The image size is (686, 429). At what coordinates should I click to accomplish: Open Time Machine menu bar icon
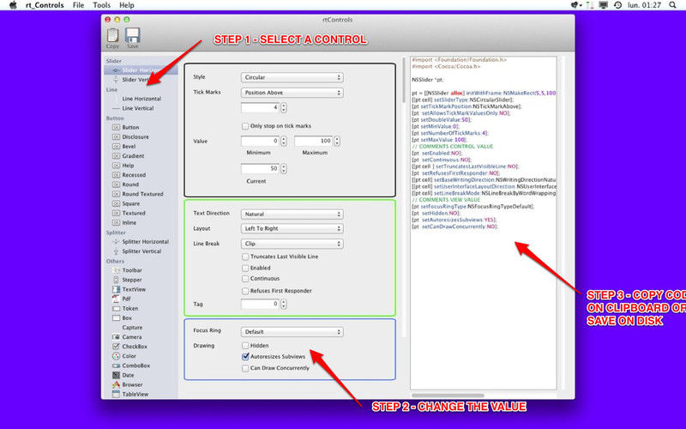tap(617, 5)
